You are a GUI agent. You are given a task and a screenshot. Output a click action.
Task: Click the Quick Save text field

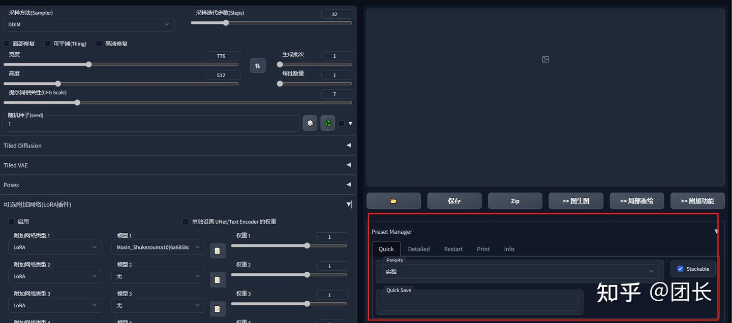pos(479,302)
